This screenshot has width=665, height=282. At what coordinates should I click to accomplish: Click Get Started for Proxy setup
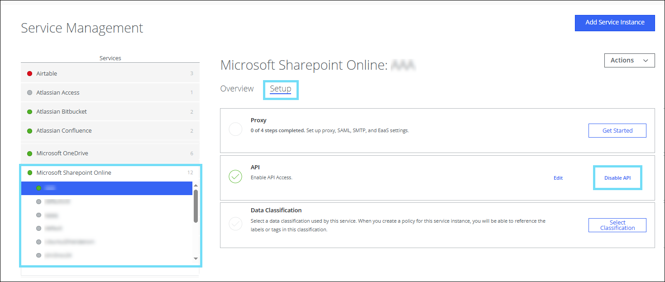coord(617,130)
